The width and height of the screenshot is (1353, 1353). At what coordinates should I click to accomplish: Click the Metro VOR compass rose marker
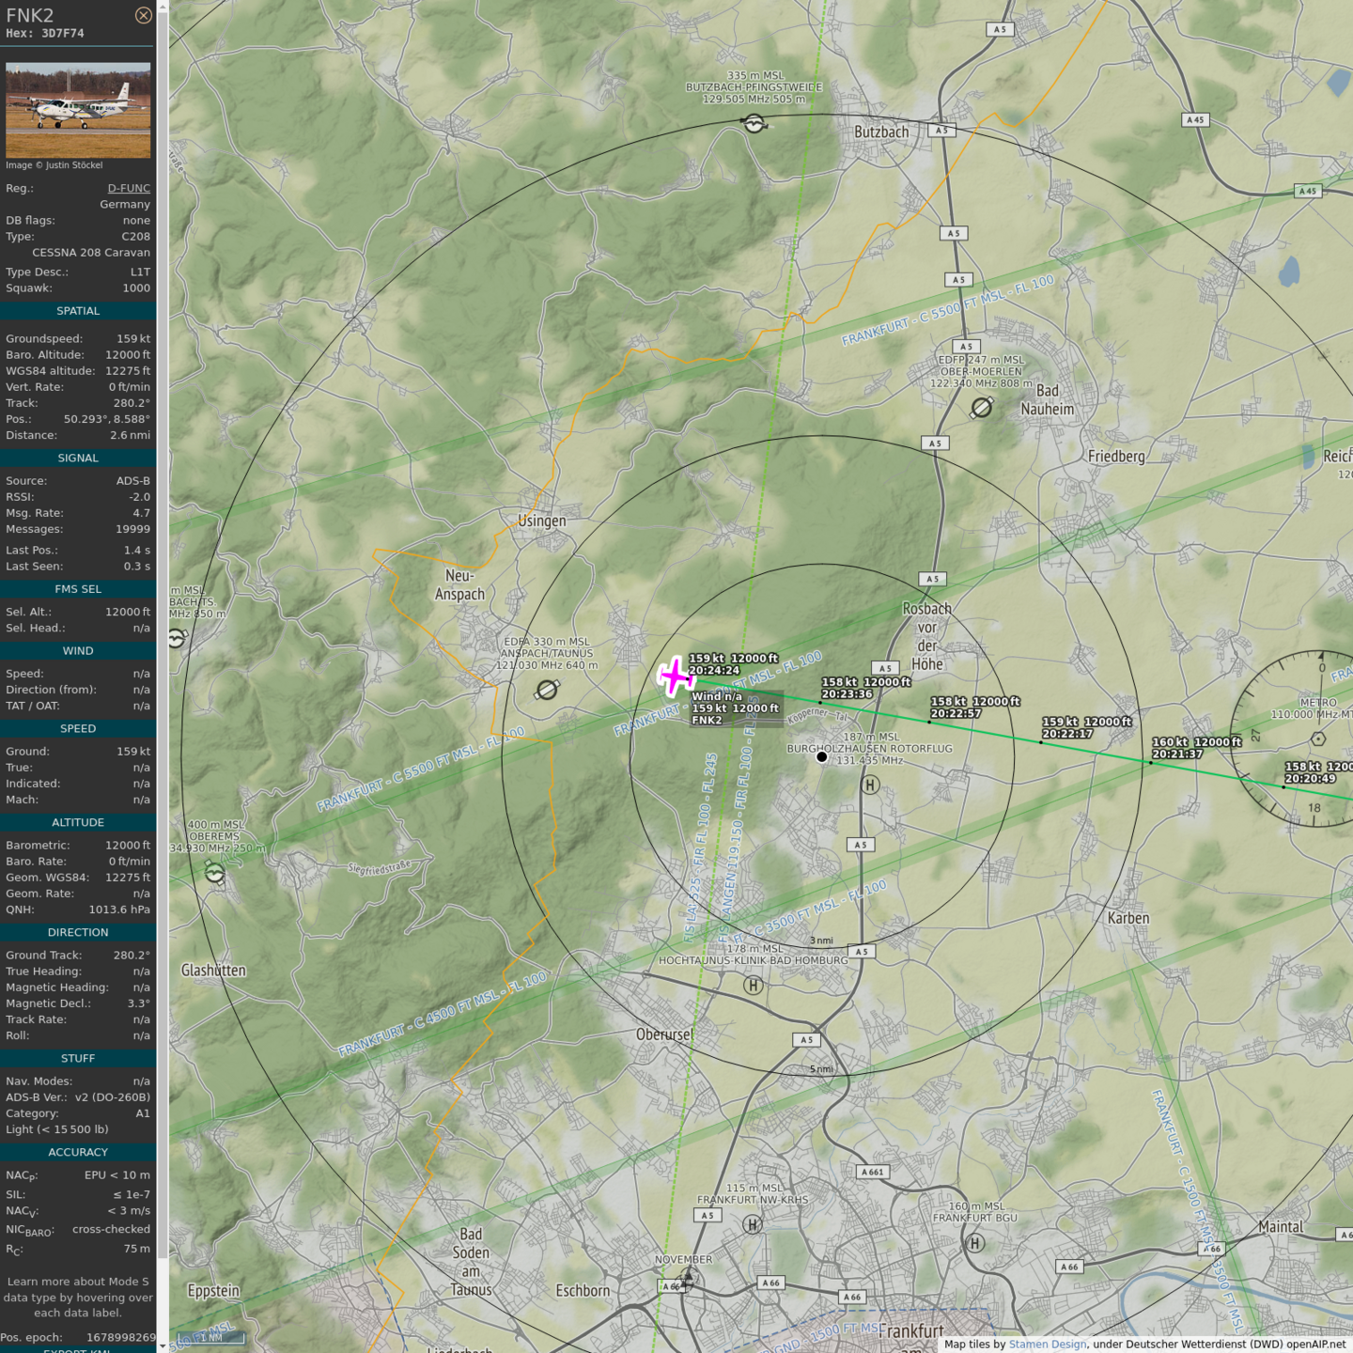pos(1318,739)
